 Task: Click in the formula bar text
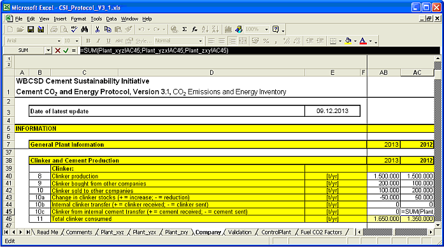(x=154, y=51)
